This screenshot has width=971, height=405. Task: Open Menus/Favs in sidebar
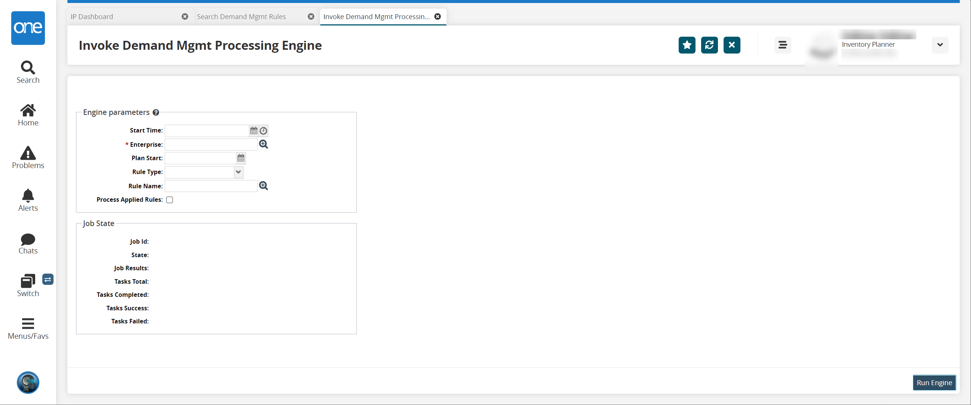pos(28,328)
